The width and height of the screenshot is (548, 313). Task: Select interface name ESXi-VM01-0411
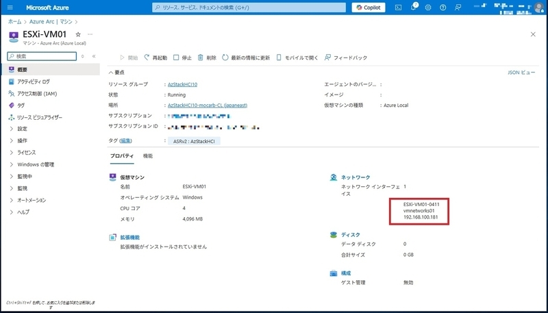pyautogui.click(x=421, y=204)
